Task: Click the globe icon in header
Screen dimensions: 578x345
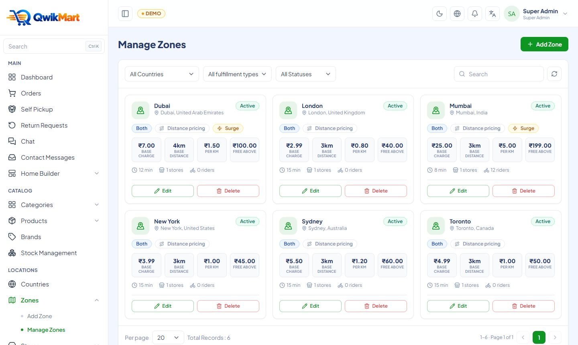Action: pos(457,14)
